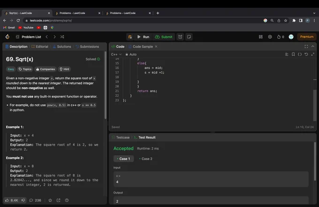Maximize the code panel icon
The width and height of the screenshot is (319, 207).
(x=306, y=46)
